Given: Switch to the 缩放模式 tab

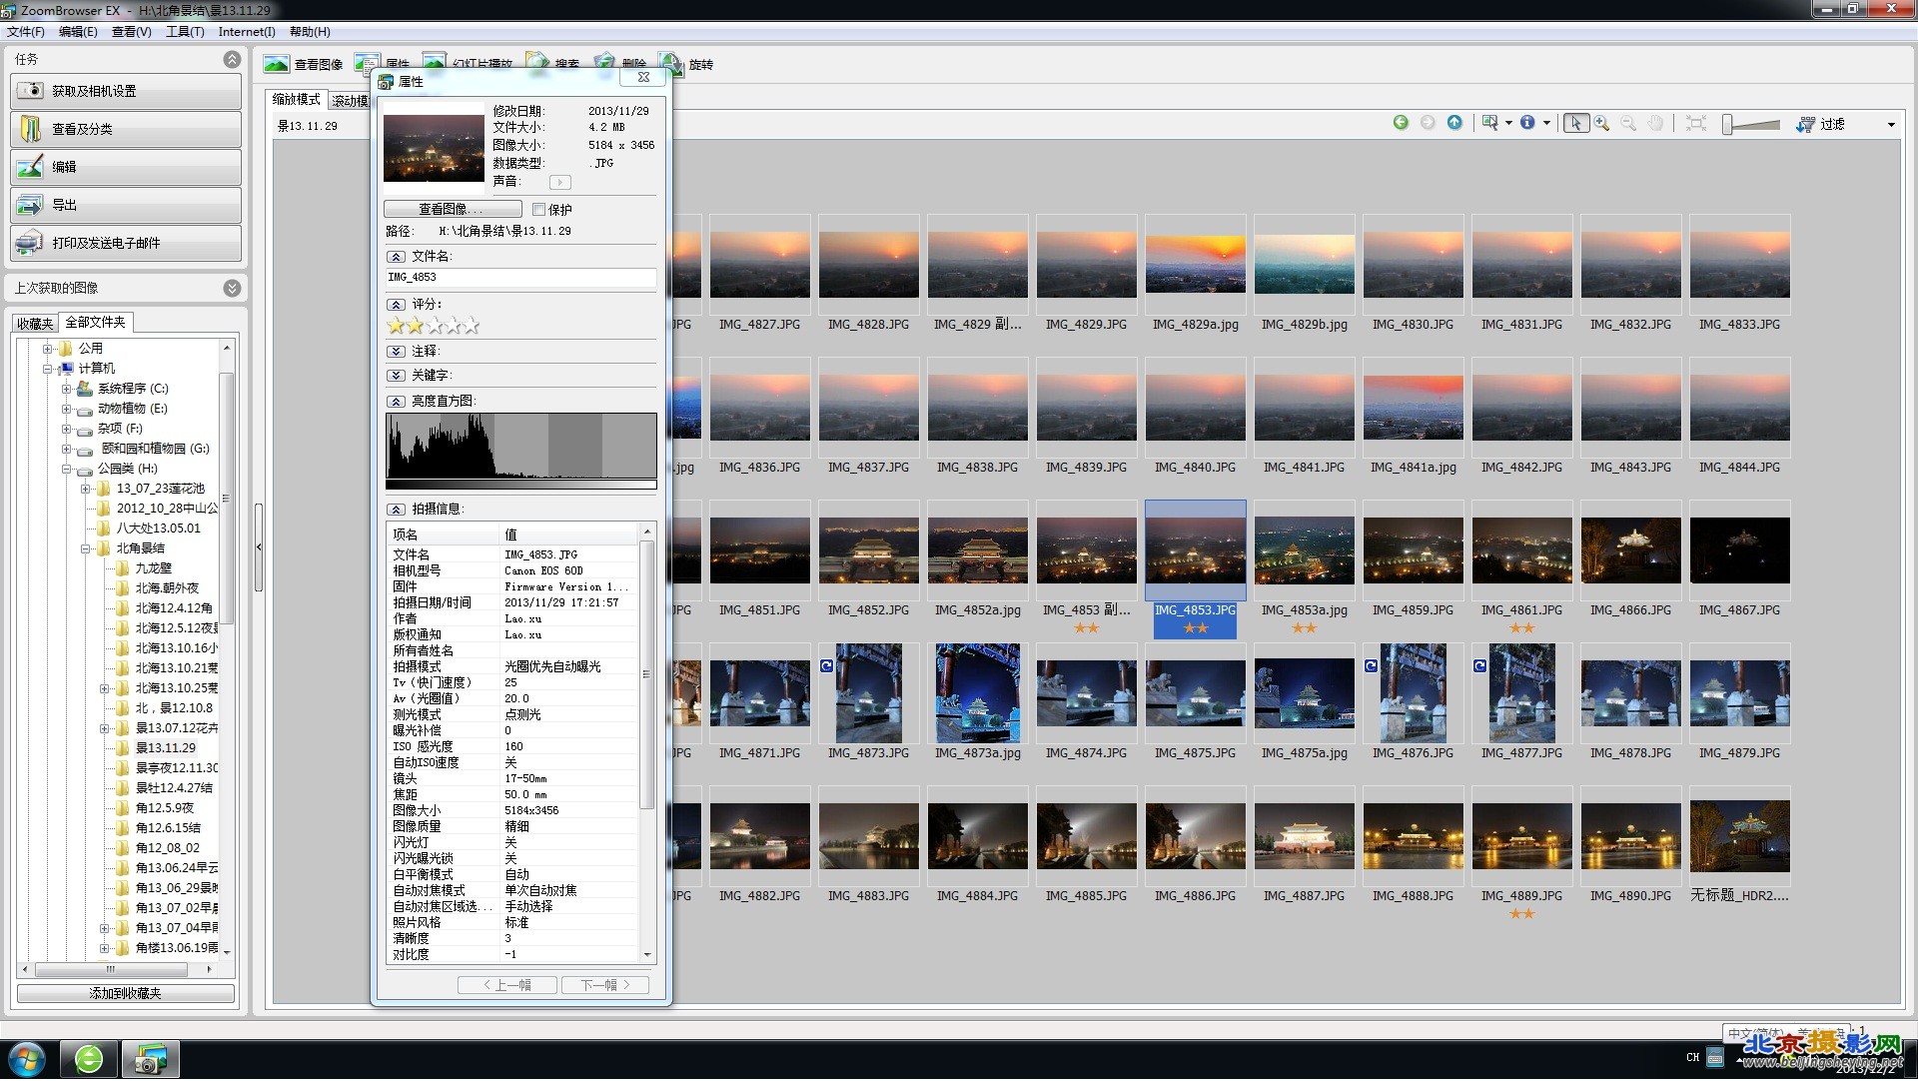Looking at the screenshot, I should [x=297, y=99].
